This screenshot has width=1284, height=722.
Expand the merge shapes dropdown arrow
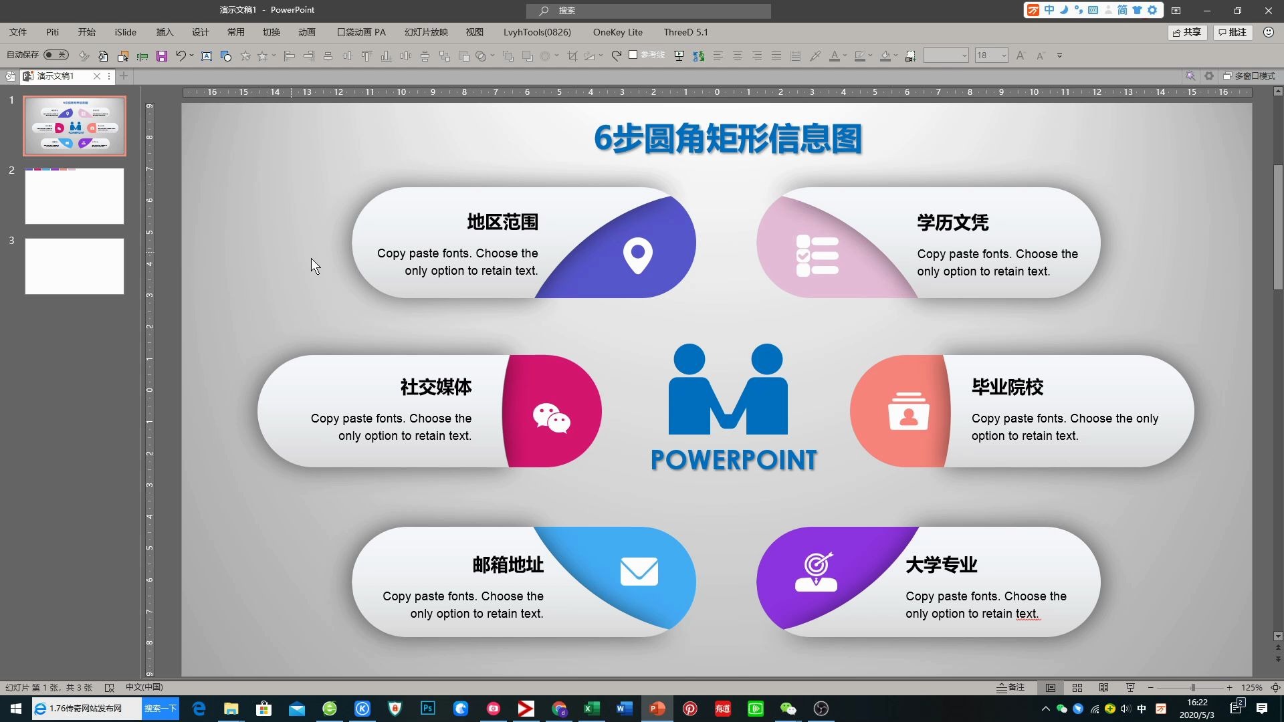coord(492,56)
